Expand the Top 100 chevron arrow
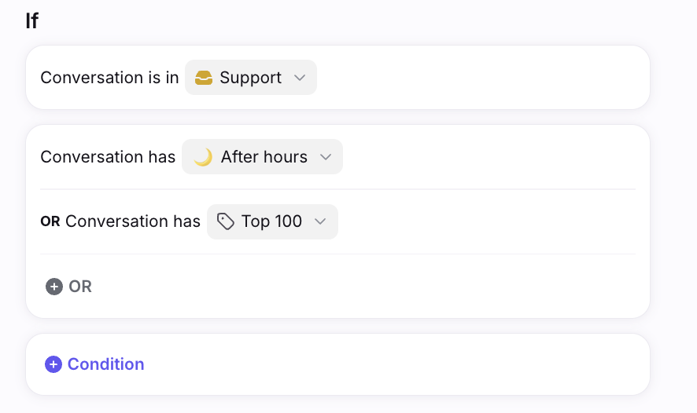Viewport: 697px width, 413px height. point(320,221)
